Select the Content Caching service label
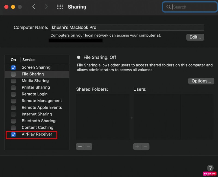The height and width of the screenshot is (177, 218). click(x=37, y=127)
